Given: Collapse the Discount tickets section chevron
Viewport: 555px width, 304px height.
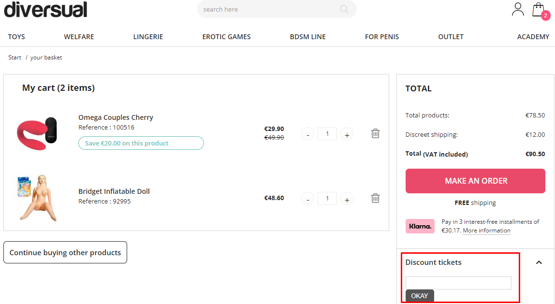Looking at the screenshot, I should 539,262.
